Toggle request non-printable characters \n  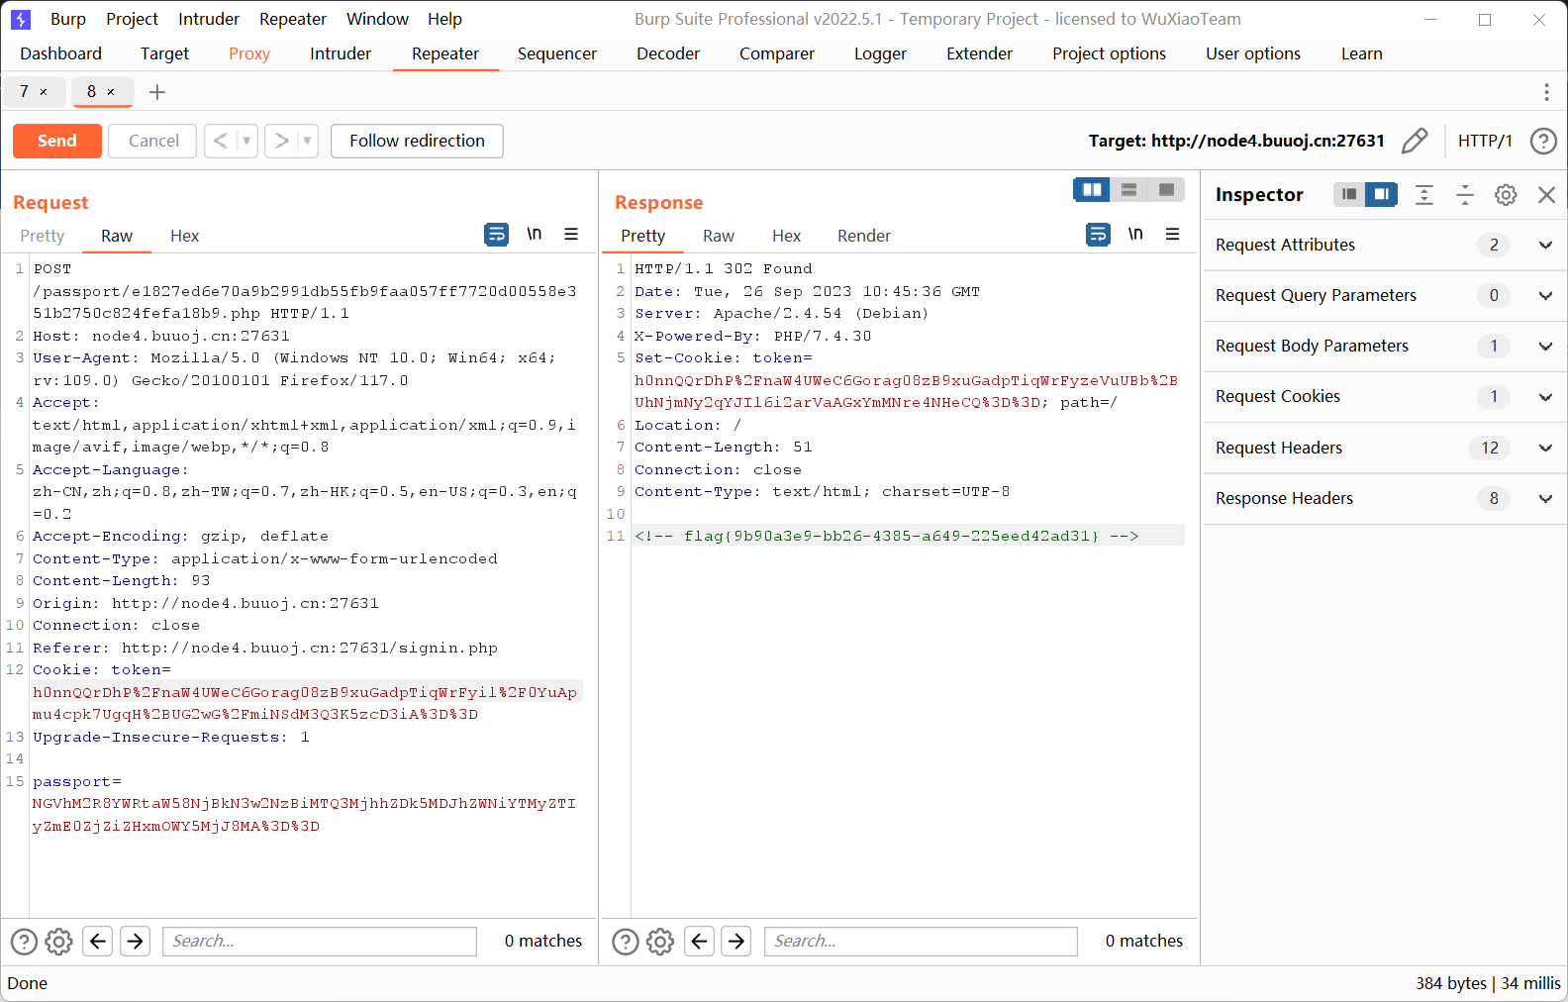tap(534, 234)
